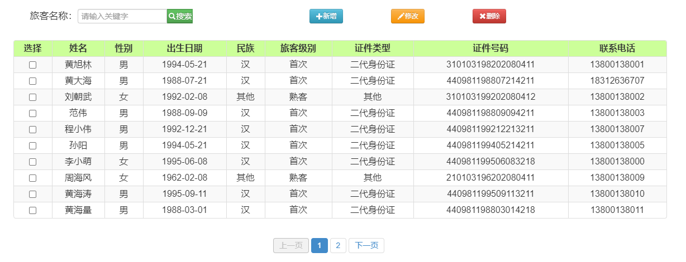Click the 联系电话 column header

coord(617,48)
